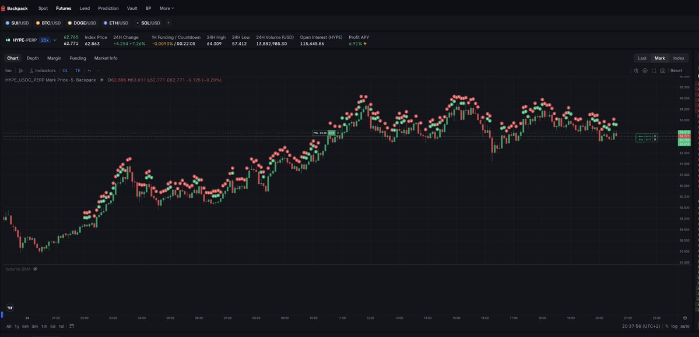
Task: Switch price source to Mark
Action: tap(660, 58)
